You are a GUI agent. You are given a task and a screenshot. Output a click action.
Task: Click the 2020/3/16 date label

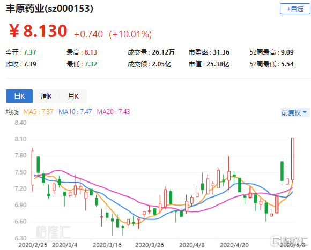pos(107,245)
